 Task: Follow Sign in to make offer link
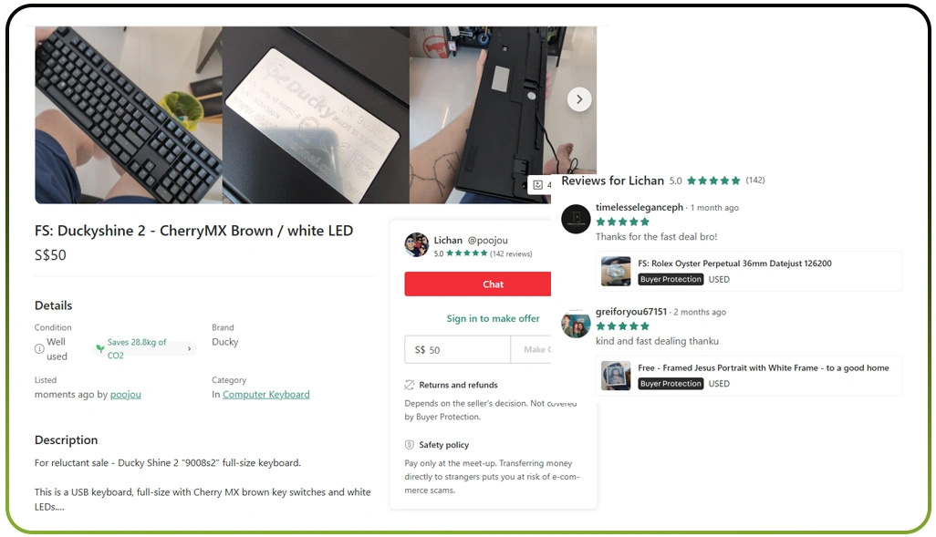coord(493,318)
